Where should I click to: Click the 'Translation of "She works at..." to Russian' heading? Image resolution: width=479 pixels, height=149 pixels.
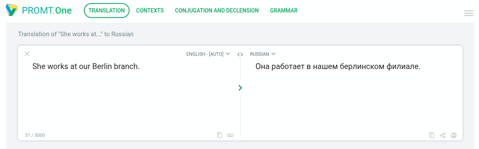pos(76,34)
